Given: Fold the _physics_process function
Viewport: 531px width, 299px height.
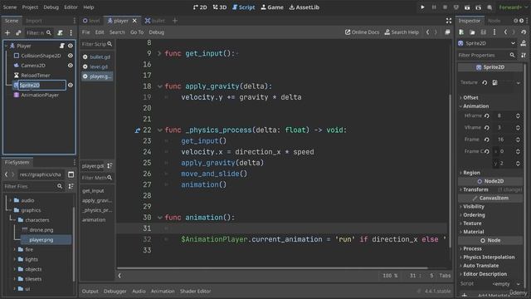Looking at the screenshot, I should (x=159, y=130).
